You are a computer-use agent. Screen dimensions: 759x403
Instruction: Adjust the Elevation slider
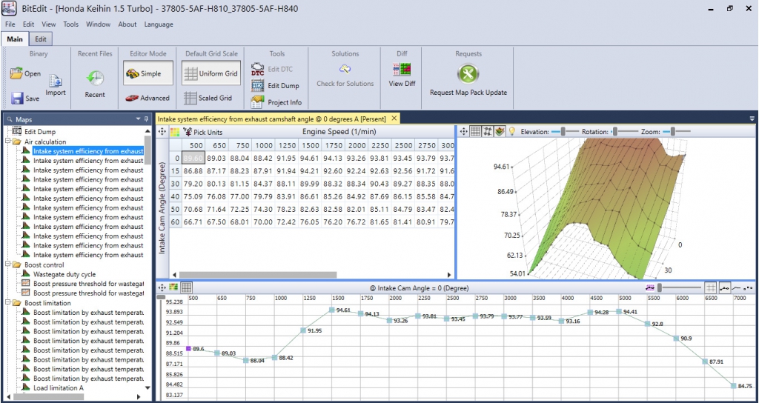pyautogui.click(x=566, y=131)
